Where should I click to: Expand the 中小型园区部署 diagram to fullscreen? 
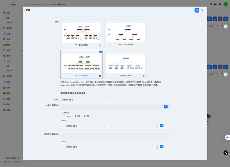(100, 45)
